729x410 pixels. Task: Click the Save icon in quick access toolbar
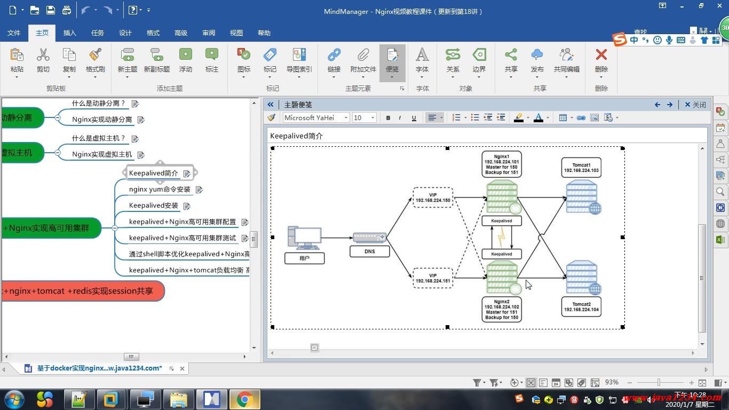point(51,10)
